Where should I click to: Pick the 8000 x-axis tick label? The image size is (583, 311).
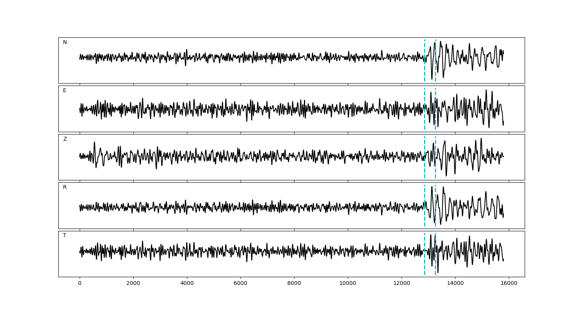coord(294,284)
